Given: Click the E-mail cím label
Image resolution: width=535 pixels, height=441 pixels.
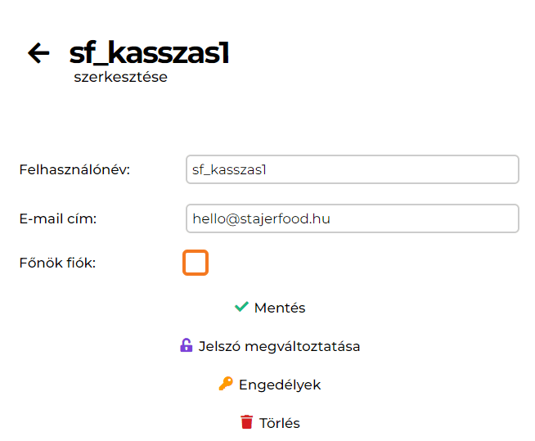Looking at the screenshot, I should click(58, 218).
